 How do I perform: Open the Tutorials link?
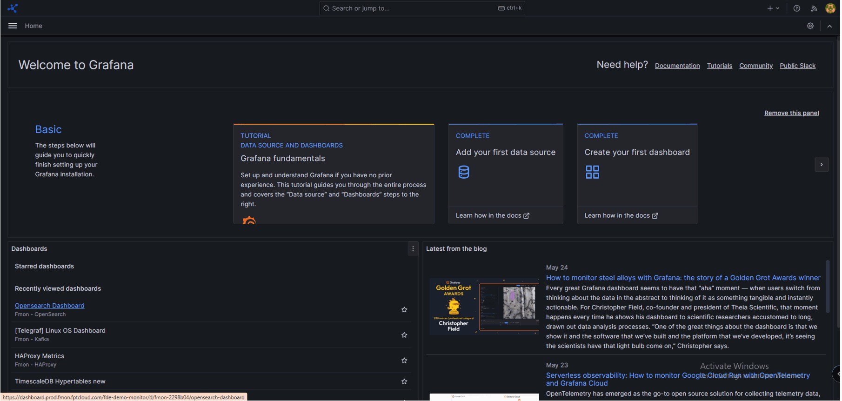click(x=720, y=66)
